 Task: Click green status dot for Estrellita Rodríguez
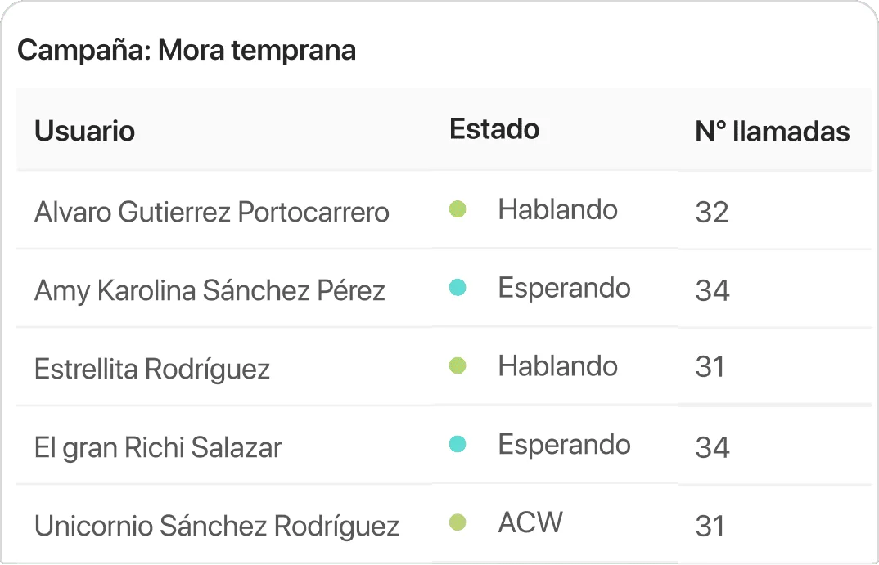pyautogui.click(x=458, y=366)
